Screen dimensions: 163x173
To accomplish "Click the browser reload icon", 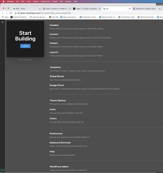I will [11, 13].
